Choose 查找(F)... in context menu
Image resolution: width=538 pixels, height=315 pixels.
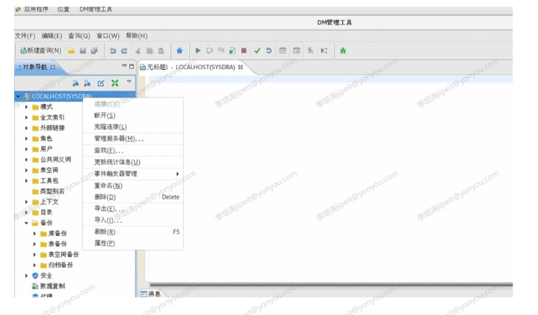pos(133,150)
